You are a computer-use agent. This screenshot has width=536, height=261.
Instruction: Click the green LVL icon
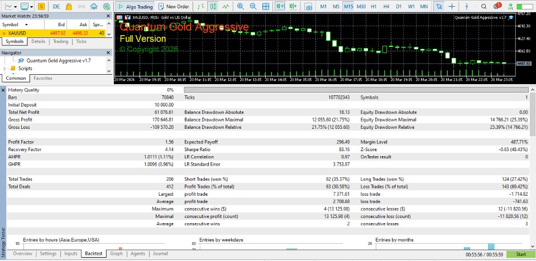coord(510,6)
